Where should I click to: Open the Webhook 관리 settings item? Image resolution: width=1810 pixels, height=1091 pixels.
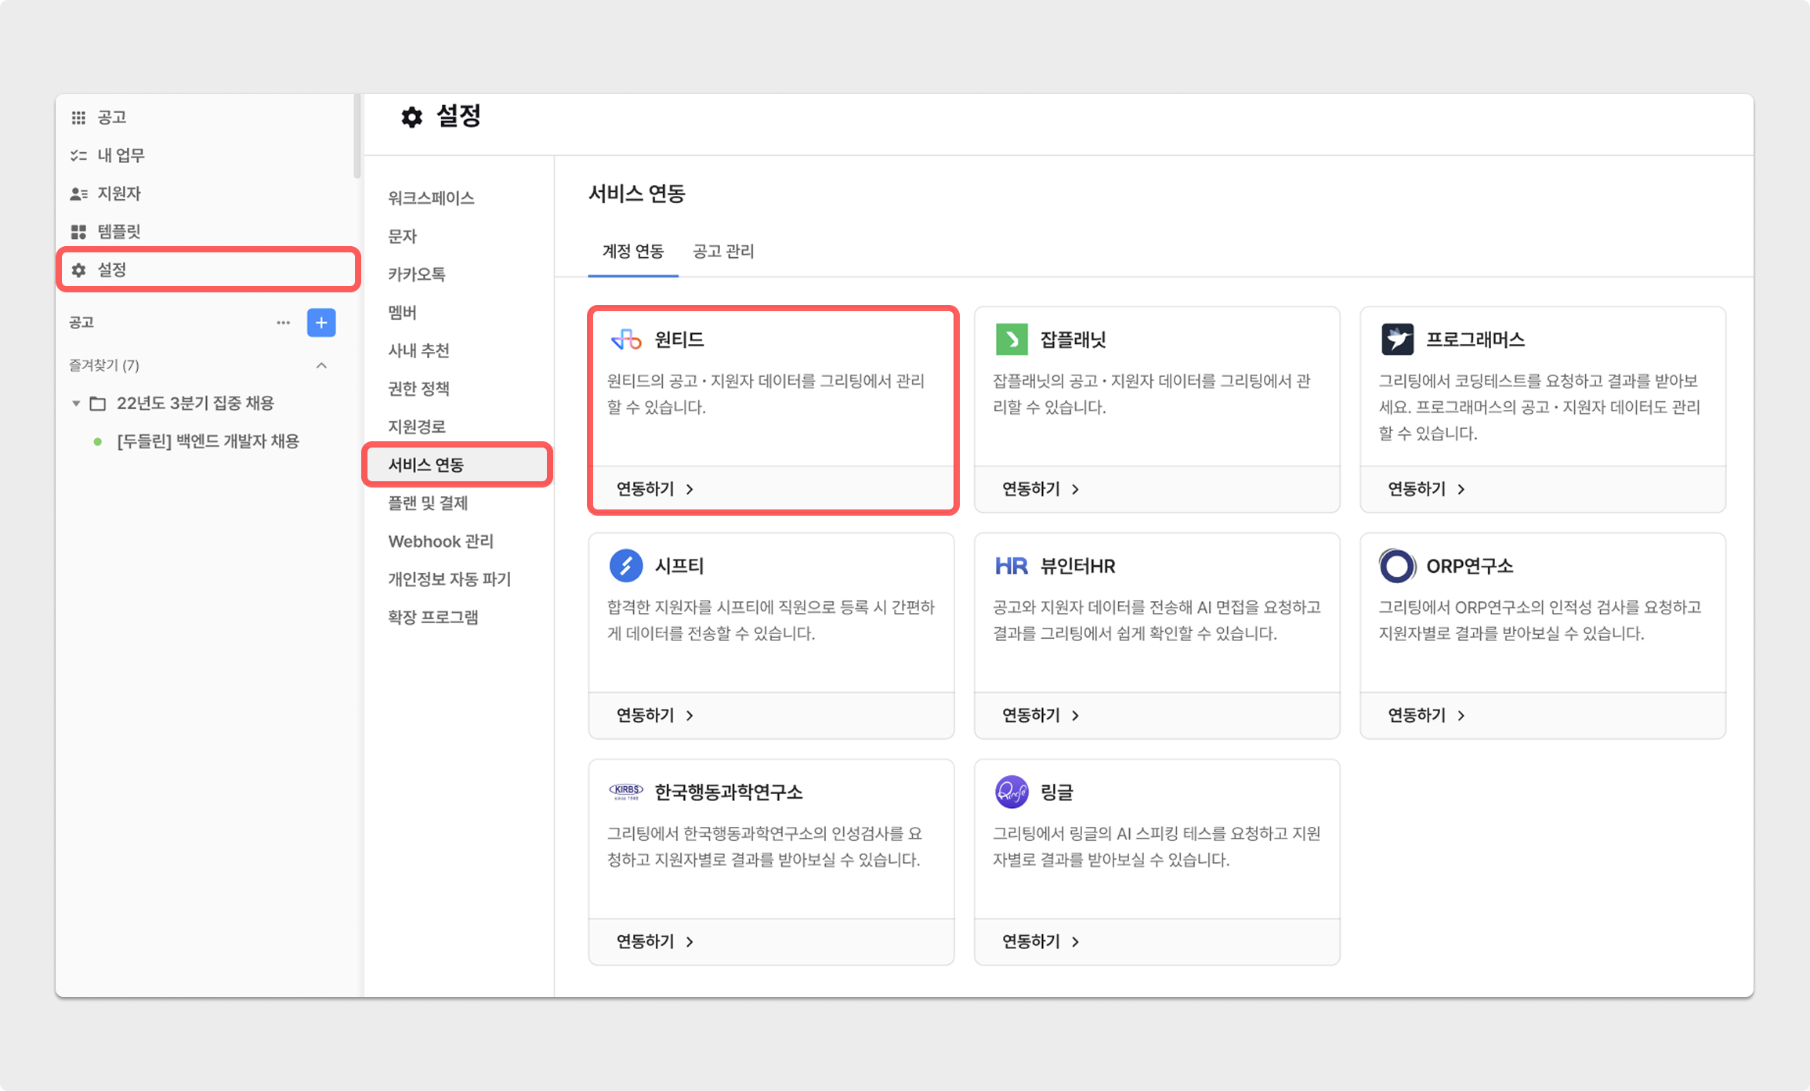pyautogui.click(x=440, y=542)
